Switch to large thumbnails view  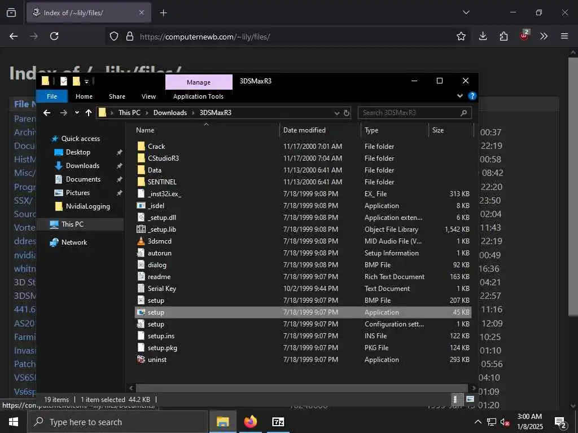[470, 400]
